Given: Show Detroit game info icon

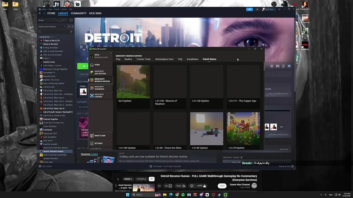Looking at the screenshot, I should [283, 66].
